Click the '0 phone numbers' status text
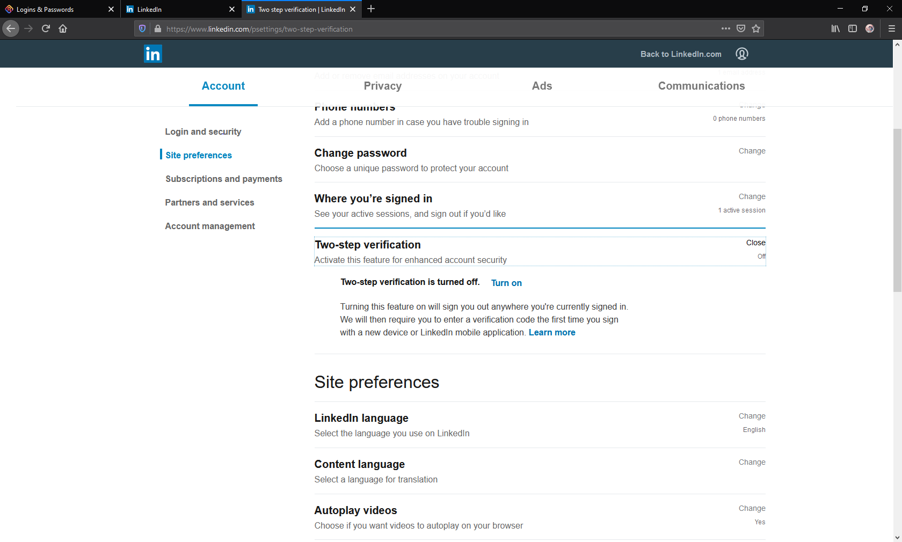Screen dimensions: 902x542 (739, 119)
